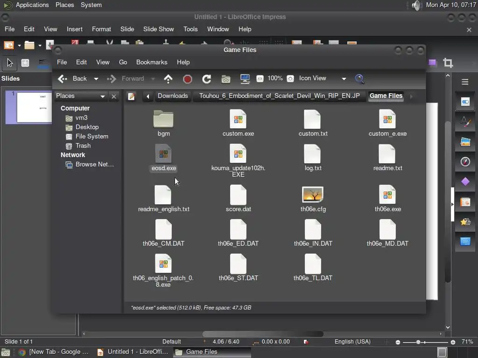Select th06e.cfg image file
This screenshot has height=358, width=478.
coord(313,199)
